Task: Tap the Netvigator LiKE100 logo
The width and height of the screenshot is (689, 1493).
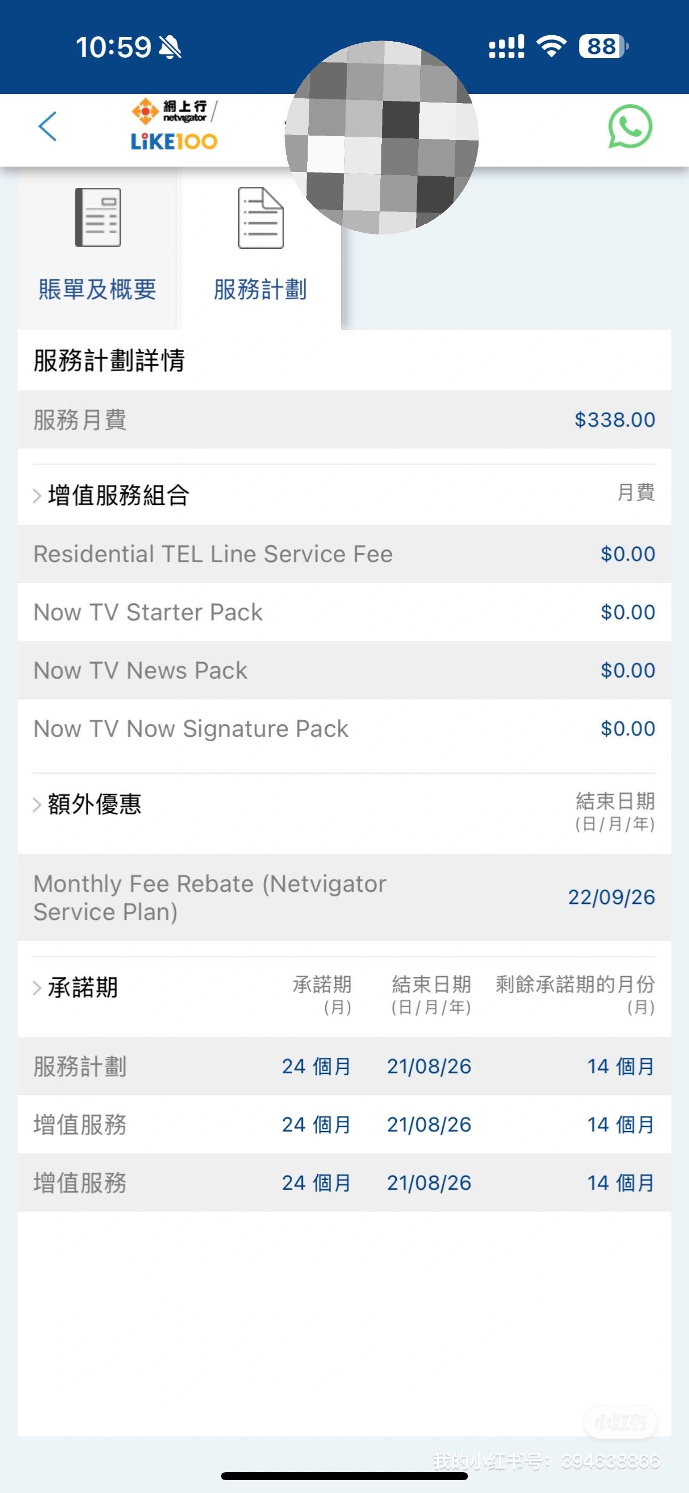Action: pyautogui.click(x=175, y=125)
